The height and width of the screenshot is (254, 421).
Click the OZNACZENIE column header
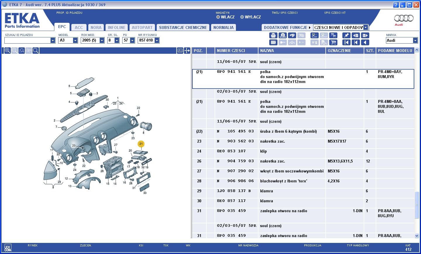point(345,51)
